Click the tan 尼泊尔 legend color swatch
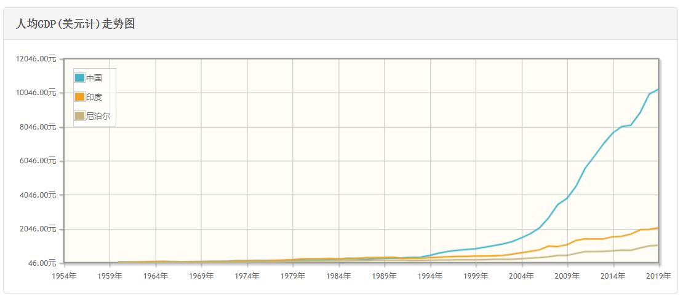 pyautogui.click(x=79, y=116)
